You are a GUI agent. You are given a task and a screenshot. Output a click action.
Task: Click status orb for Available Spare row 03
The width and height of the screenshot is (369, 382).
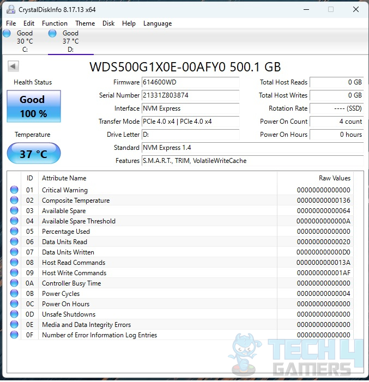(x=14, y=210)
